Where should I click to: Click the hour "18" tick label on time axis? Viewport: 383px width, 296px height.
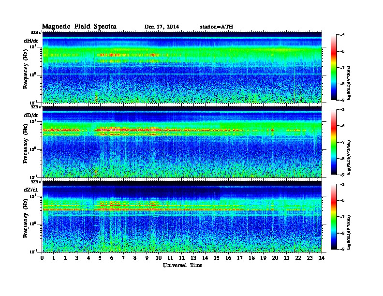click(251, 258)
